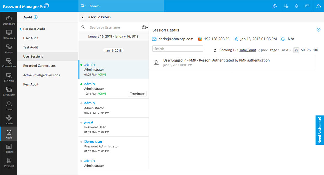Open the Connections sidebar icon

point(9,63)
